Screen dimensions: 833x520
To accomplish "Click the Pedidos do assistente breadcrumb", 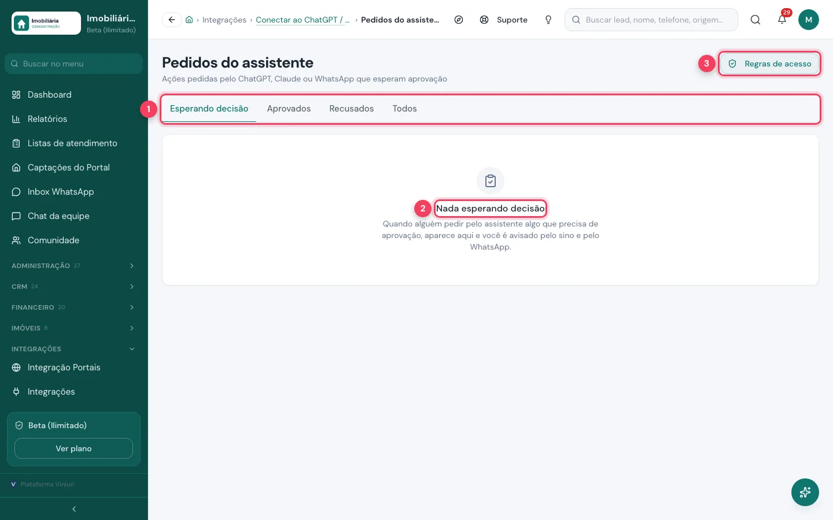I will [400, 20].
